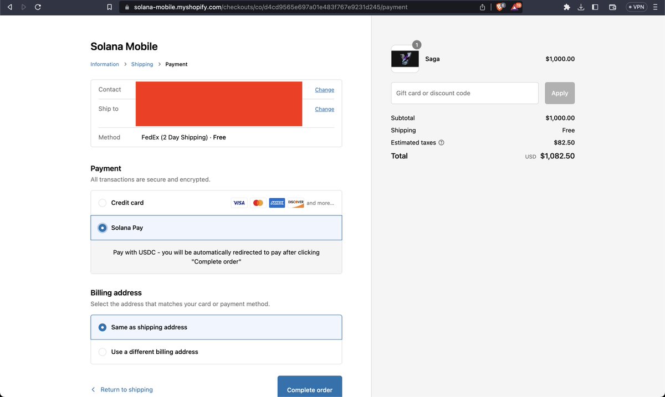Click the American Express logo
The width and height of the screenshot is (665, 397).
click(277, 203)
